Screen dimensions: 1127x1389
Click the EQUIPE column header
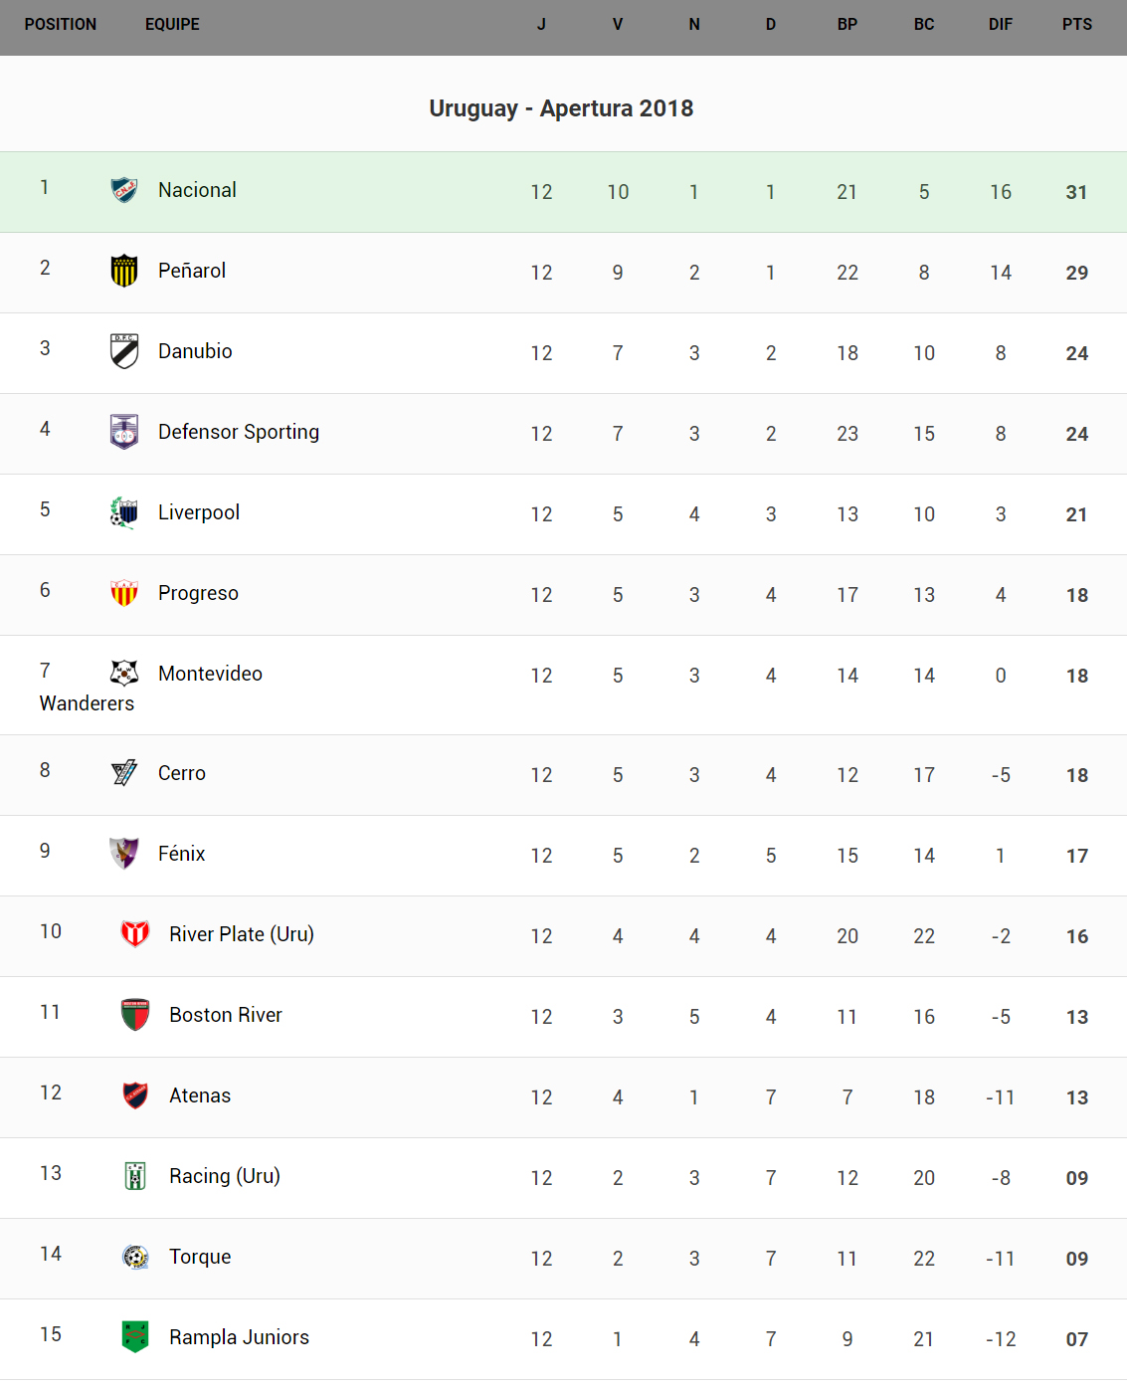coord(172,24)
